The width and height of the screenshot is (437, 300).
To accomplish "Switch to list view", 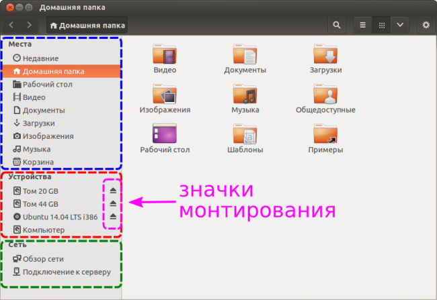I will pyautogui.click(x=362, y=25).
